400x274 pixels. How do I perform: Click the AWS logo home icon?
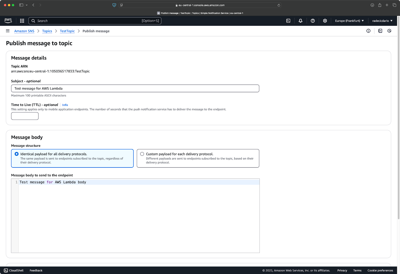coord(8,21)
